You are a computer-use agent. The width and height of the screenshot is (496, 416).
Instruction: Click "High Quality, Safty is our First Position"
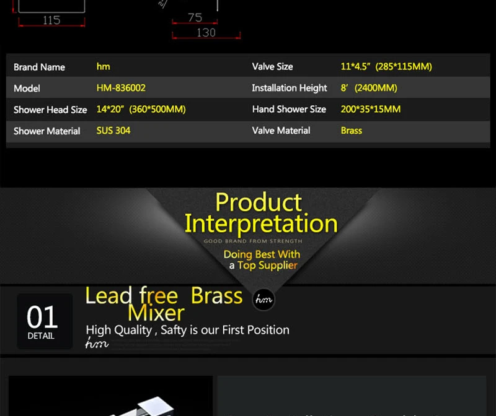click(x=188, y=330)
